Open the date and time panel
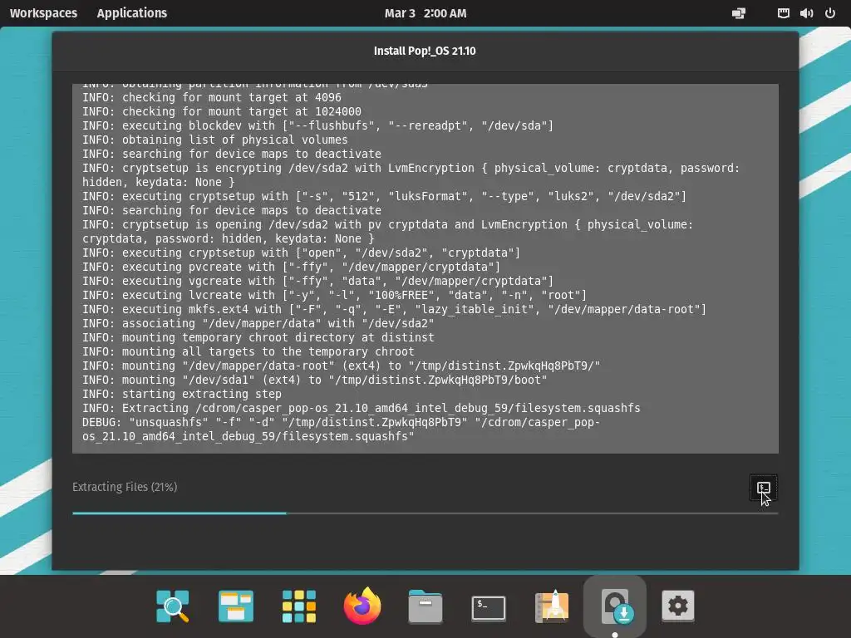This screenshot has width=851, height=638. [x=425, y=13]
